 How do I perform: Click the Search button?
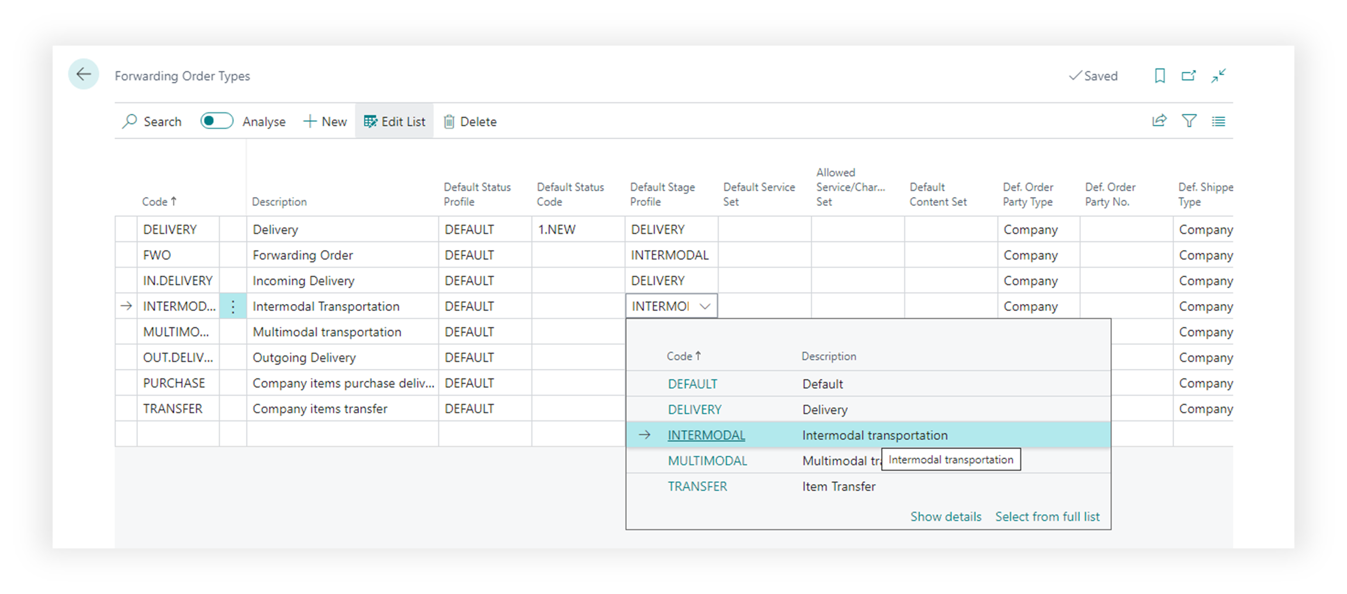click(x=152, y=122)
